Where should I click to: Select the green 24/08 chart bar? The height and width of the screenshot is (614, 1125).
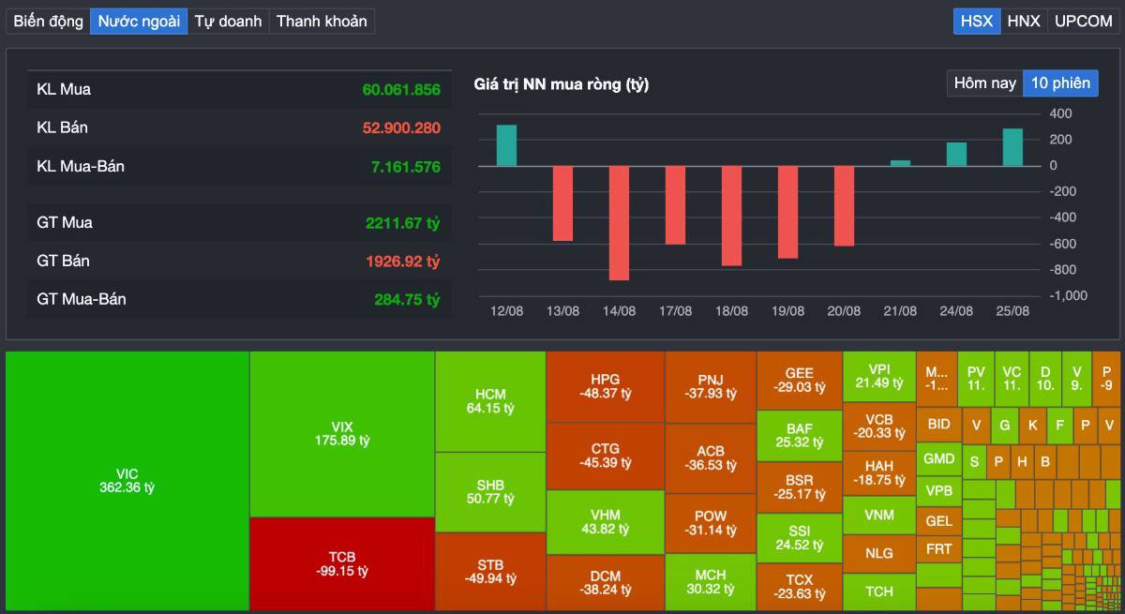click(956, 155)
